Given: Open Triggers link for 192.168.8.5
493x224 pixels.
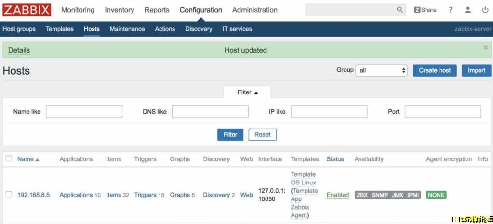Looking at the screenshot, I should point(145,195).
